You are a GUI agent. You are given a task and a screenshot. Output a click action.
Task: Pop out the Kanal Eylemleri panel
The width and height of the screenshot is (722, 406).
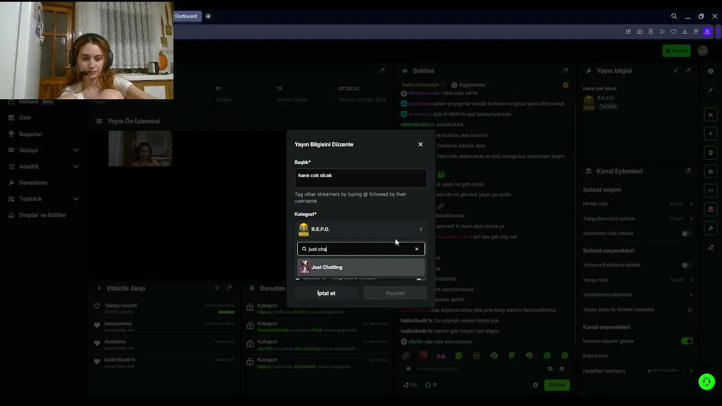(x=688, y=171)
